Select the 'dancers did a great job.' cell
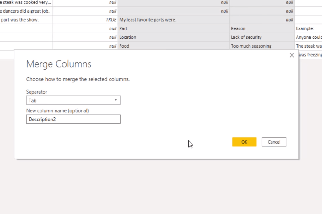 coord(26,11)
